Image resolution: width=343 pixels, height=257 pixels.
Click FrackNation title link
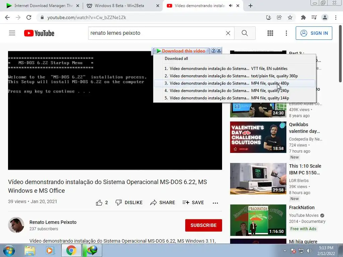[302, 207]
